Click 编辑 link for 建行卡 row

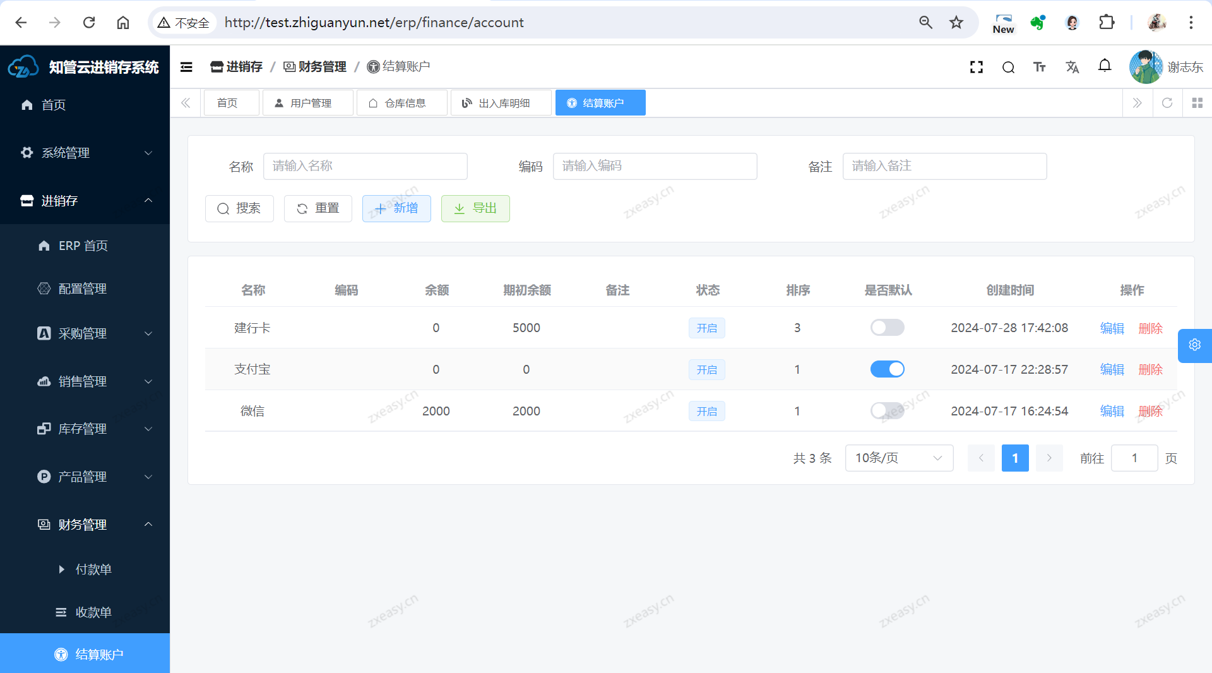point(1112,328)
